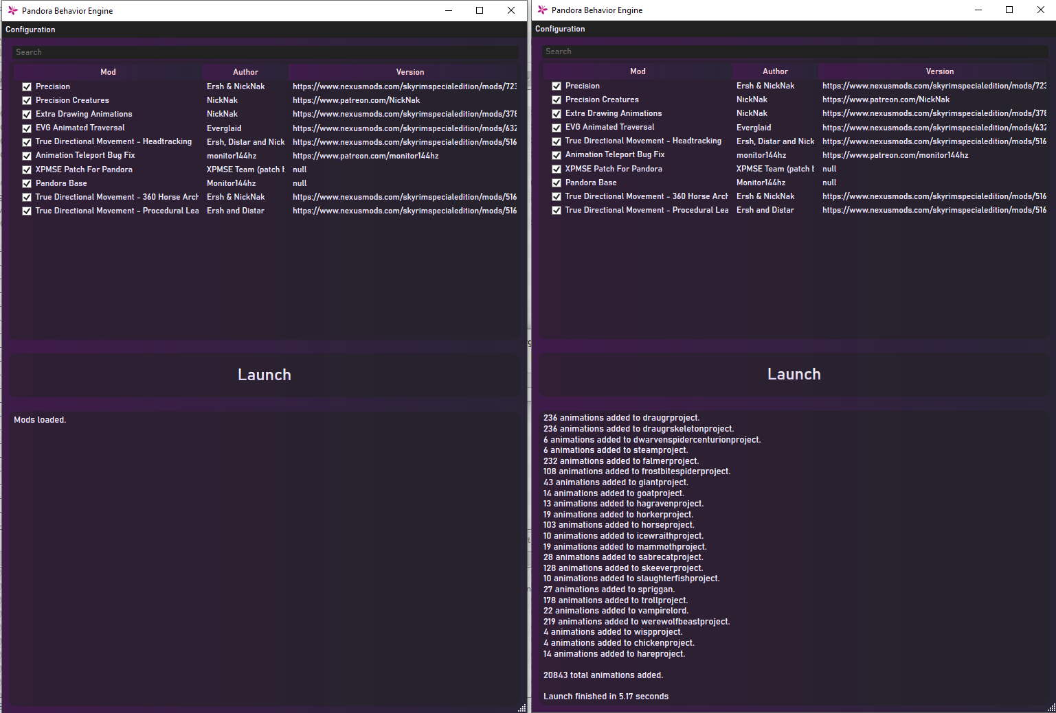The width and height of the screenshot is (1056, 713).
Task: Click Launch button in right window
Action: click(x=794, y=374)
